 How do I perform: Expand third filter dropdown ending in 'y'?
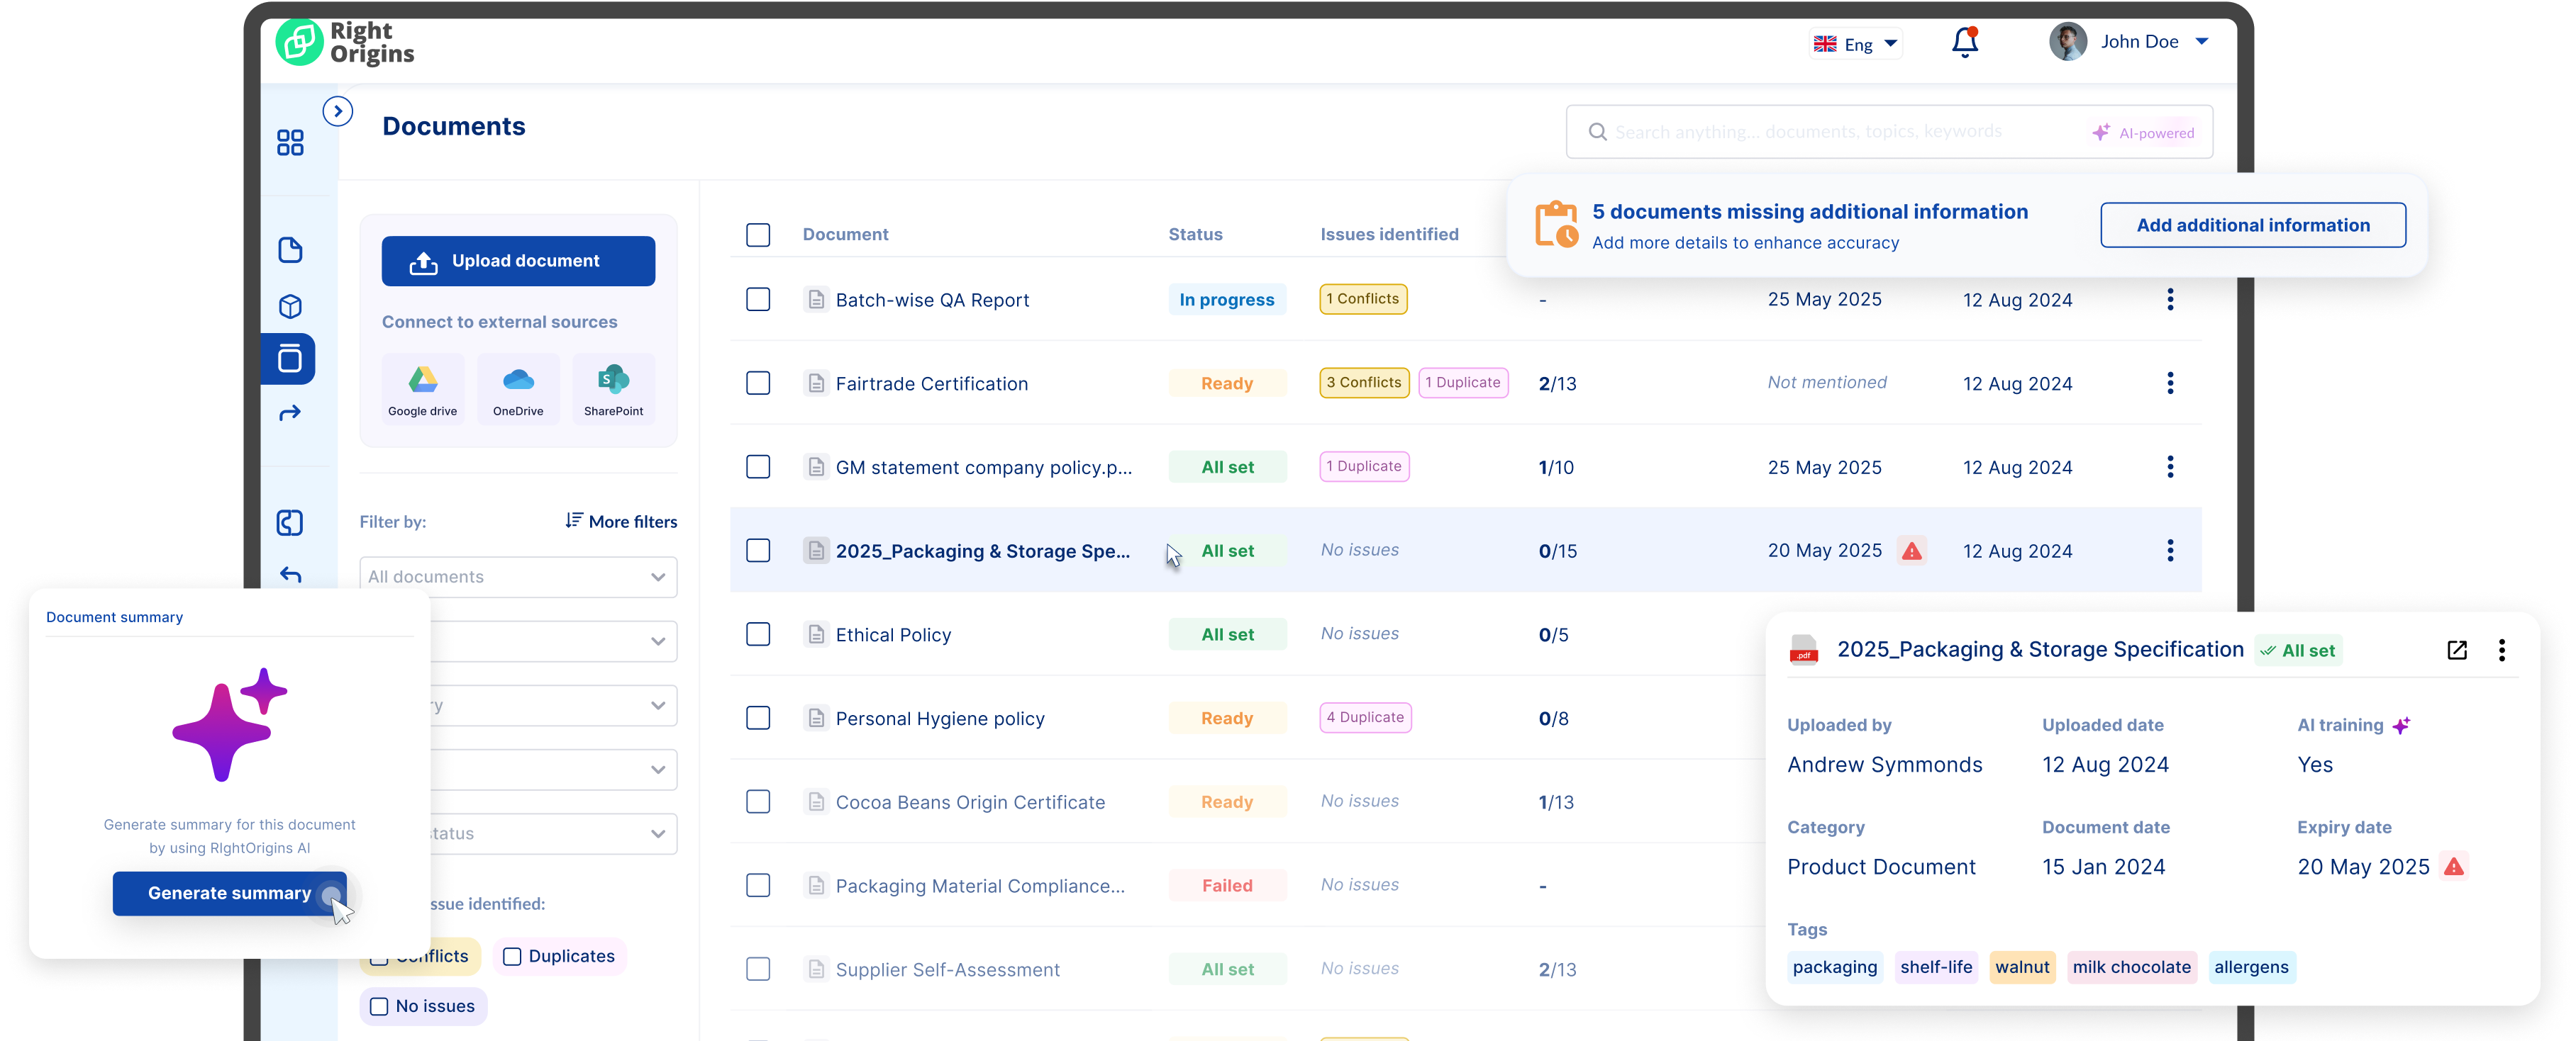point(553,705)
